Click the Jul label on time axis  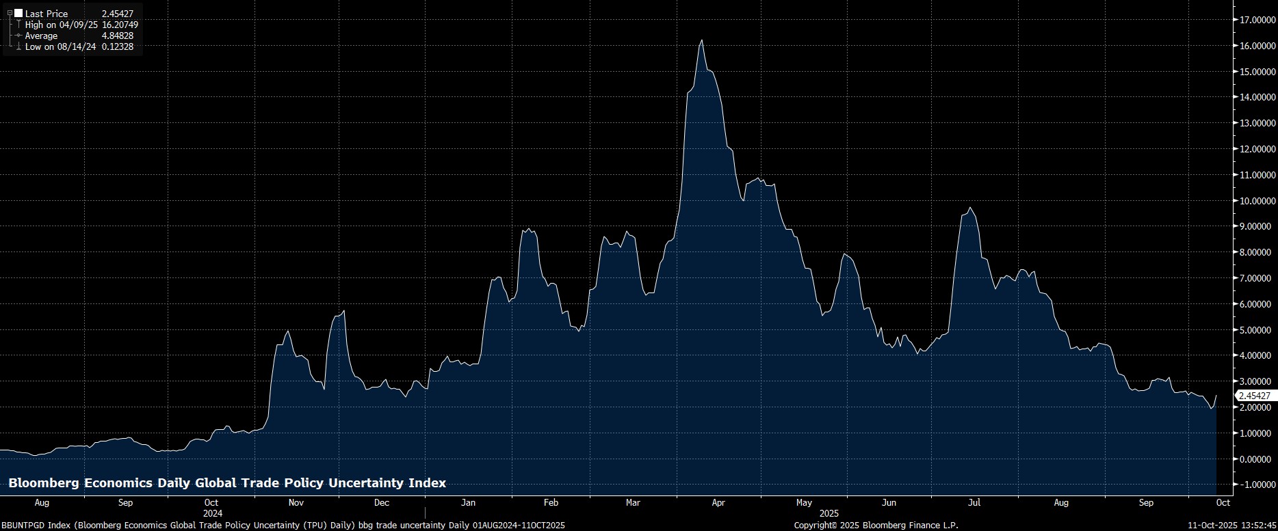click(974, 502)
